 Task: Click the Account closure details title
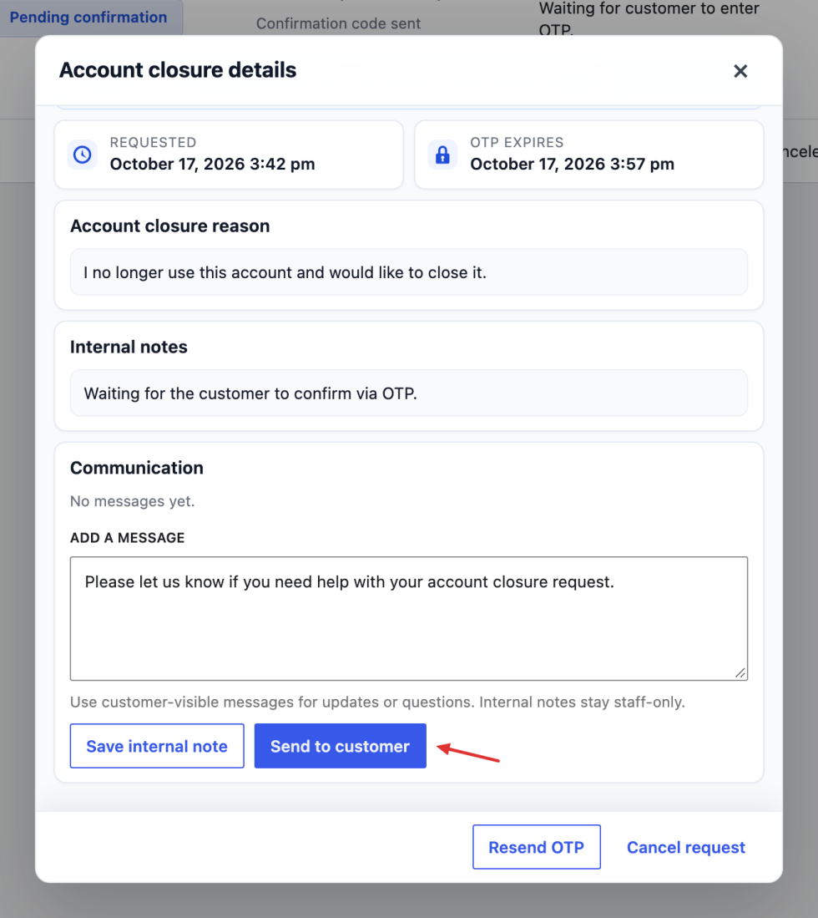click(178, 70)
